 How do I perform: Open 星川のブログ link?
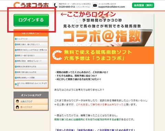(x=26, y=107)
